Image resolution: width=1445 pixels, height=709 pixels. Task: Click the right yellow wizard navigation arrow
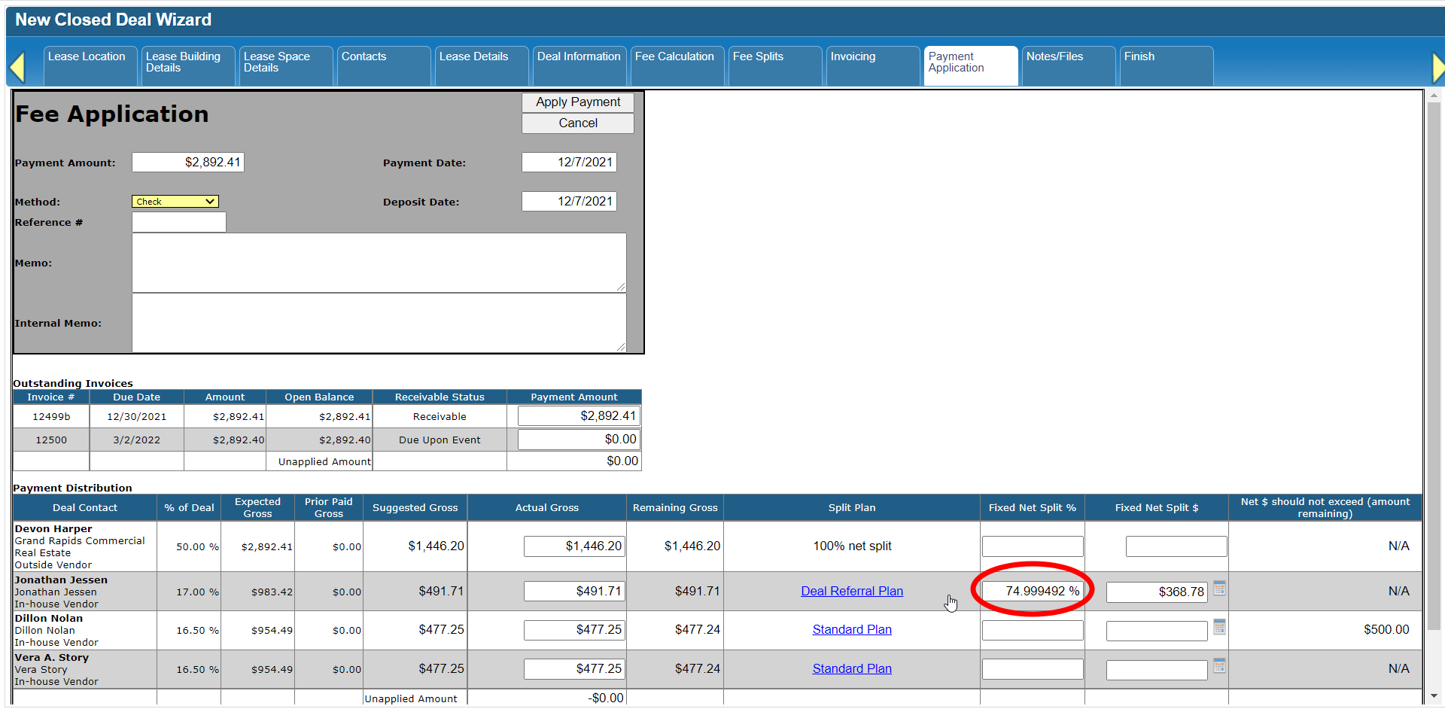1437,68
